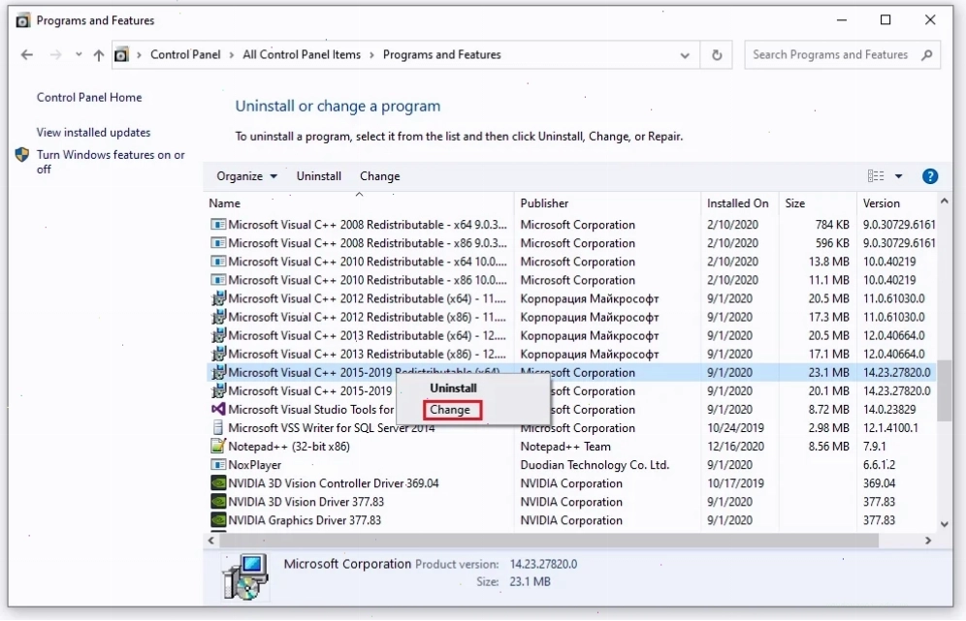Click version 6.6.1.2 cell
The width and height of the screenshot is (966, 621).
click(879, 465)
